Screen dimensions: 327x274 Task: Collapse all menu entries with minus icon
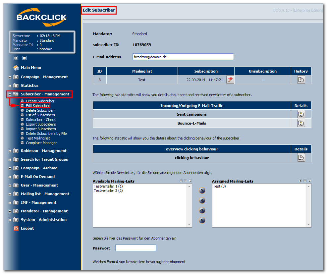[25, 58]
